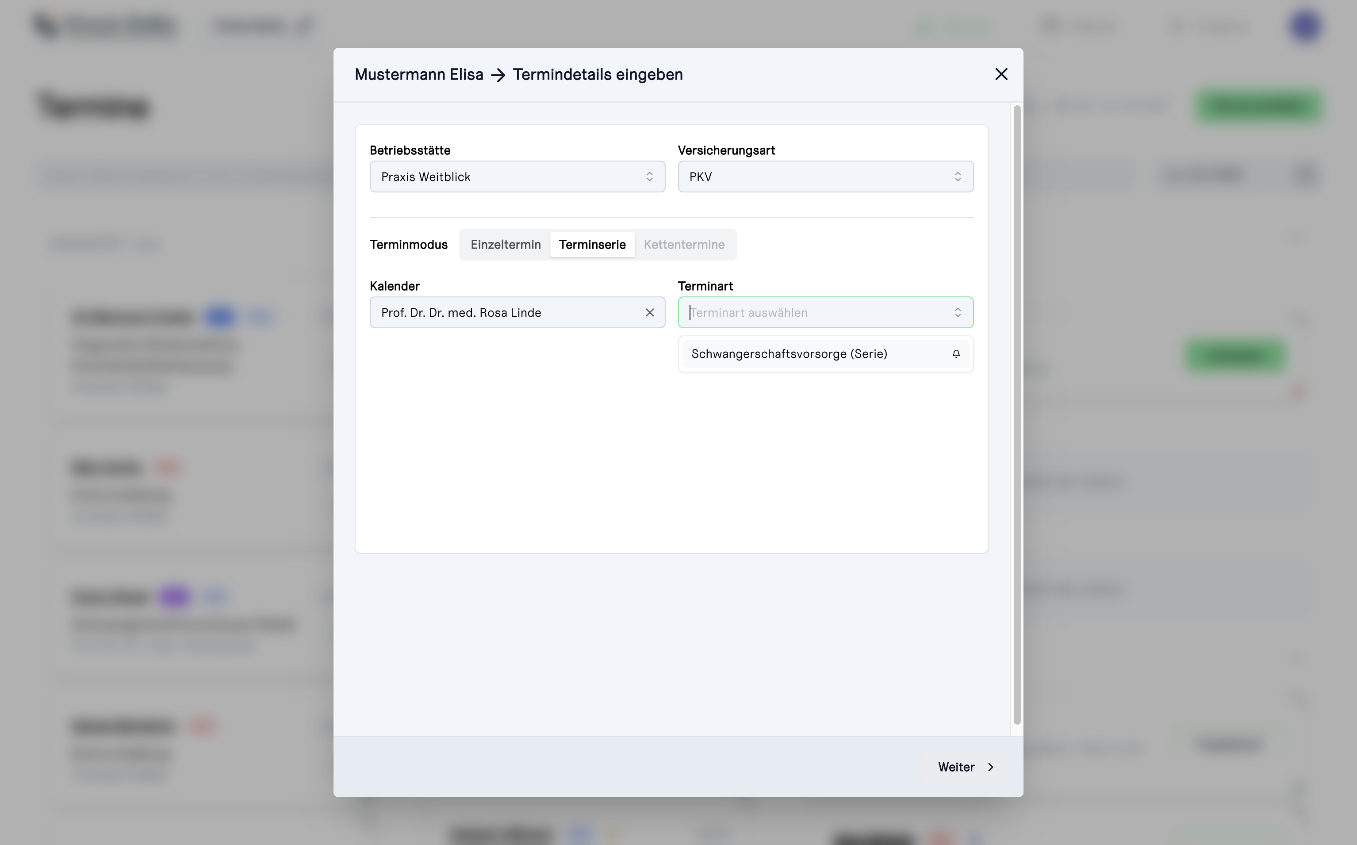Viewport: 1357px width, 845px height.
Task: Select Kettentermine mode
Action: [684, 245]
